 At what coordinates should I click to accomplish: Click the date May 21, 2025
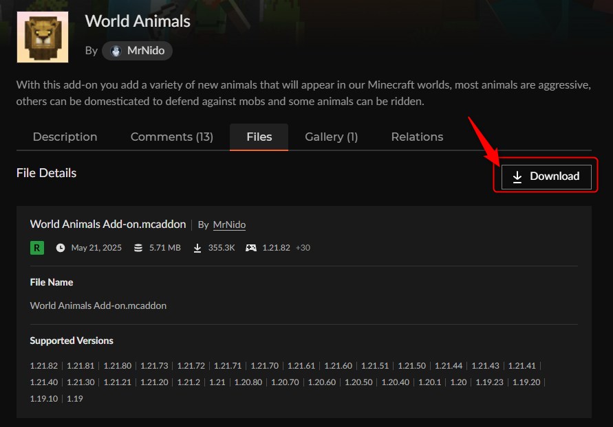(x=96, y=248)
